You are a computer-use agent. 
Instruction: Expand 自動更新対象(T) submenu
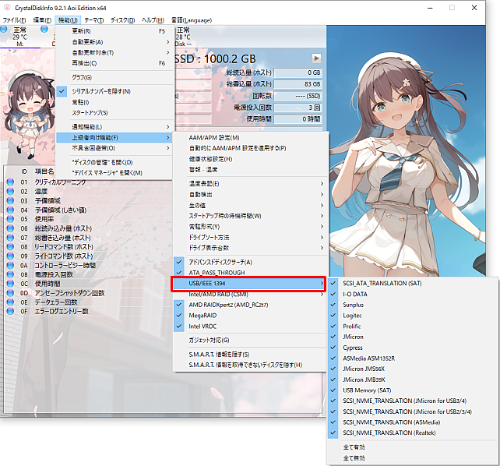point(114,52)
